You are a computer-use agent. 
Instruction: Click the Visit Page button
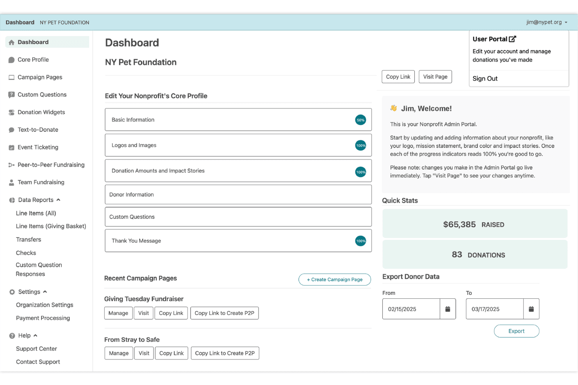pyautogui.click(x=435, y=77)
